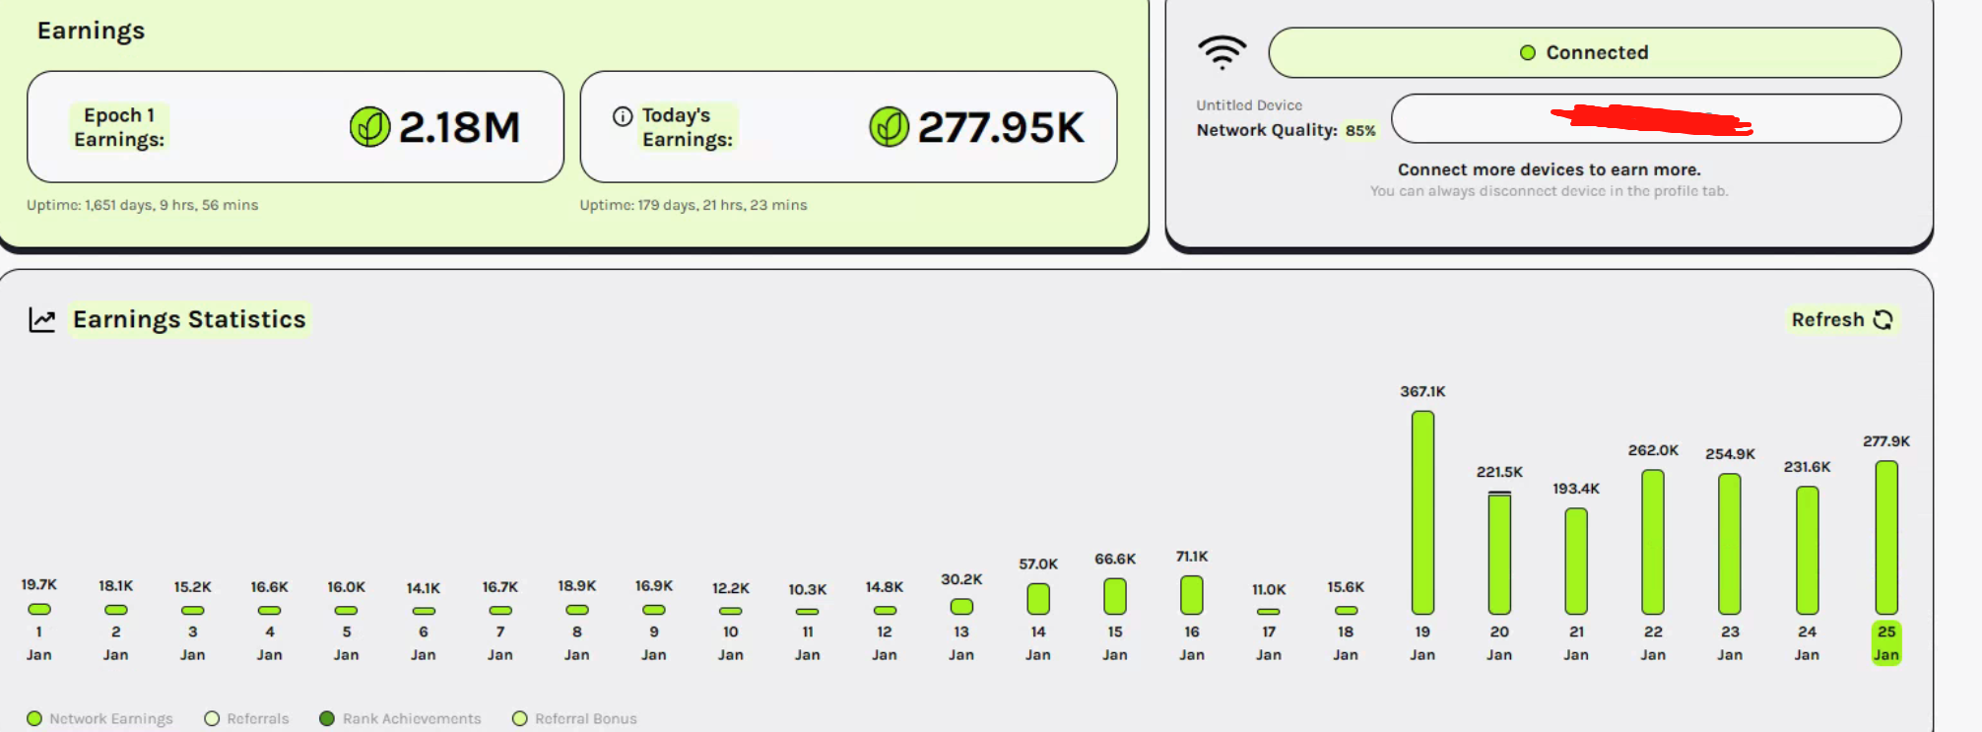Select the 8 Jan bar showing 18.9K

click(x=577, y=610)
